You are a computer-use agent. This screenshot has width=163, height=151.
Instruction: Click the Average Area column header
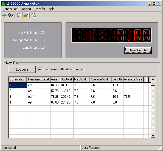tap(133, 80)
